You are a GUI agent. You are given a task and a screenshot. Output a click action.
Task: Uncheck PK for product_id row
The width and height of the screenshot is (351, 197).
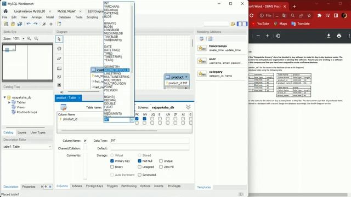click(x=137, y=119)
